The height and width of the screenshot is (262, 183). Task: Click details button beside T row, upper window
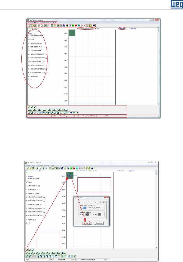(46, 58)
